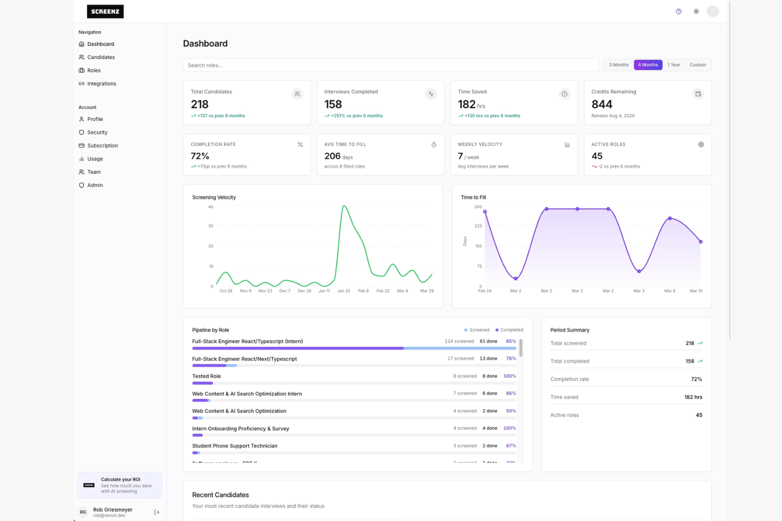Click the clock icon on Time Saved card

(x=564, y=94)
